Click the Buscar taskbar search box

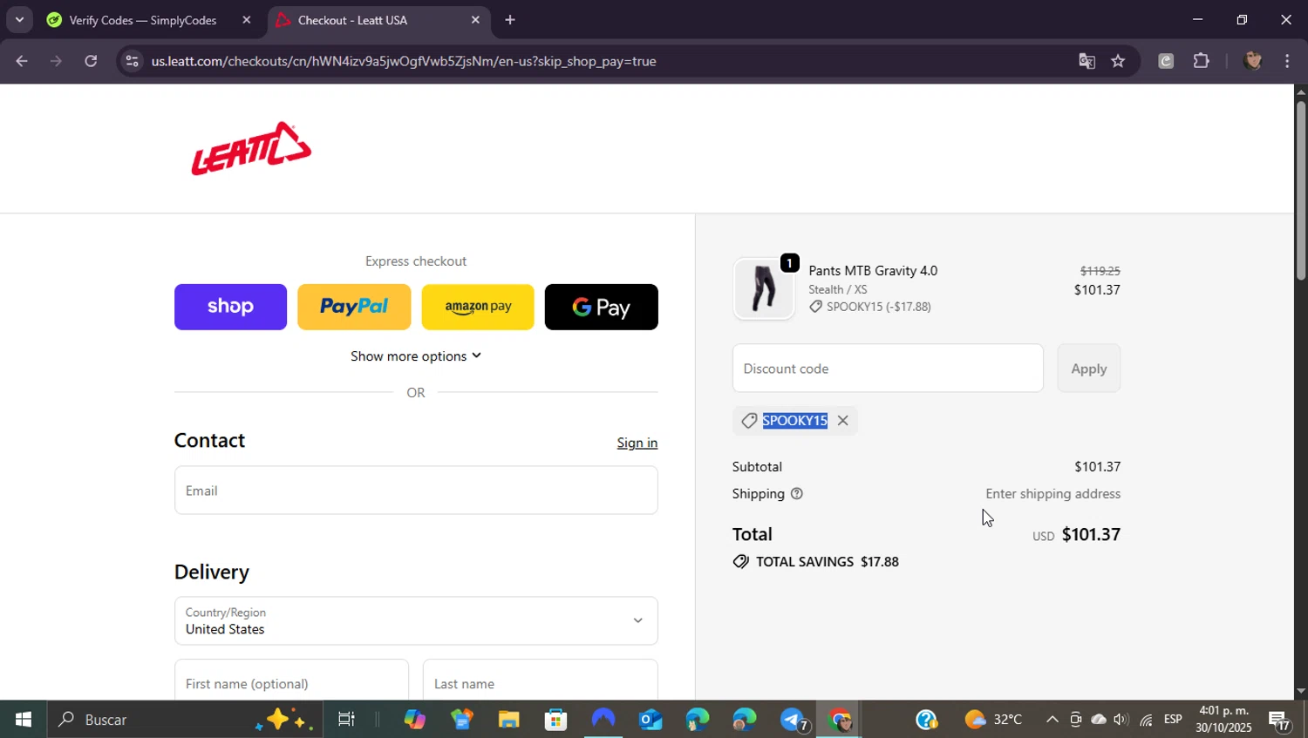[x=183, y=720]
